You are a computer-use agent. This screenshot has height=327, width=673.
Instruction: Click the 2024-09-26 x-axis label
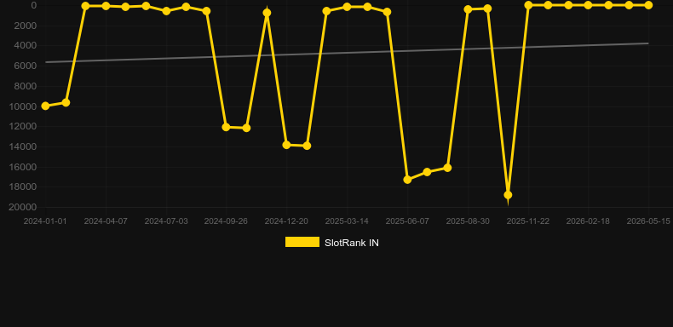pos(227,221)
